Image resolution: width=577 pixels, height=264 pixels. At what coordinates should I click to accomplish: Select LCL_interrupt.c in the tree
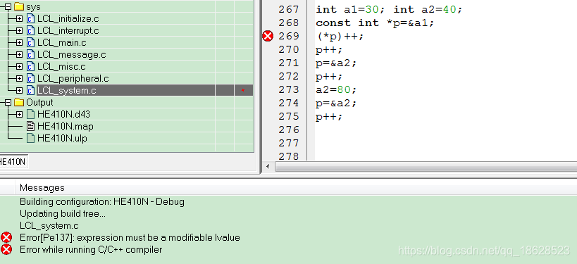click(x=68, y=30)
